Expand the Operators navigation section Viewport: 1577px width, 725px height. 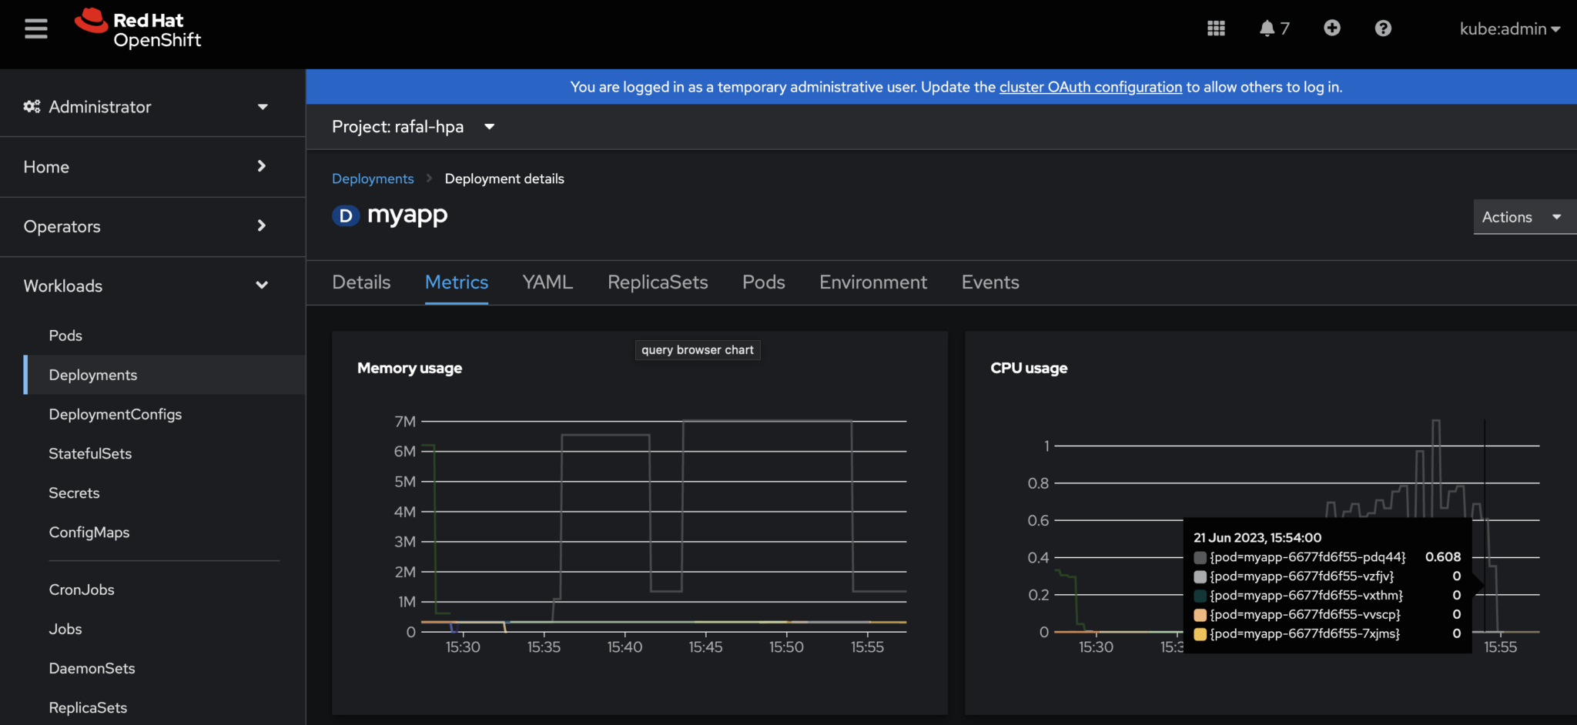click(x=152, y=226)
